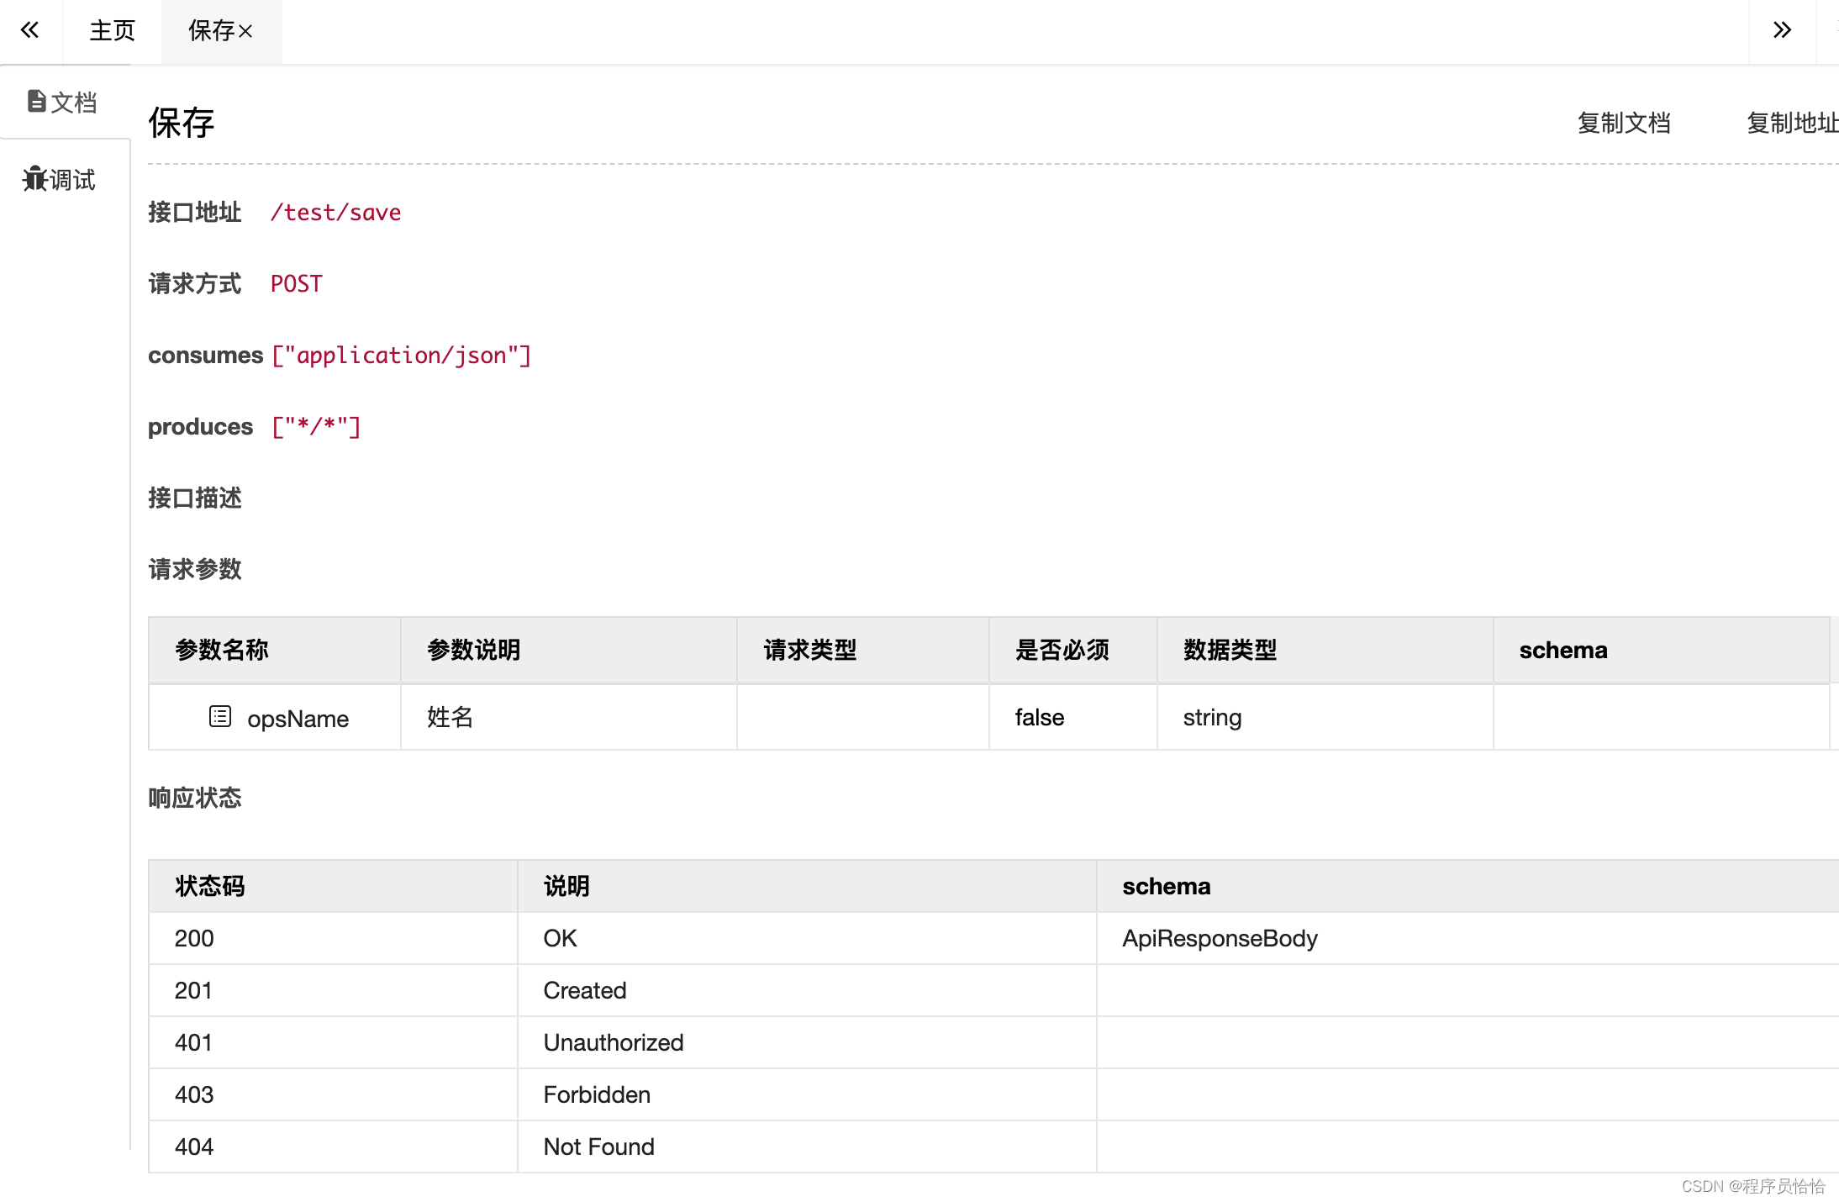1839x1202 pixels.
Task: Click the document icon beside 文档
Action: (36, 102)
